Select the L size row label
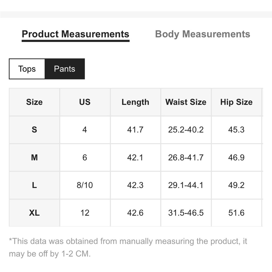This screenshot has width=272, height=272. 34,185
